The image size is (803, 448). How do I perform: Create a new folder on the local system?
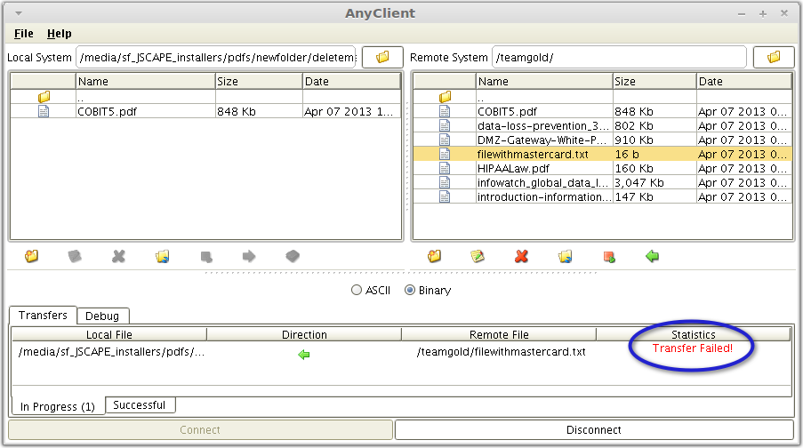[x=32, y=256]
